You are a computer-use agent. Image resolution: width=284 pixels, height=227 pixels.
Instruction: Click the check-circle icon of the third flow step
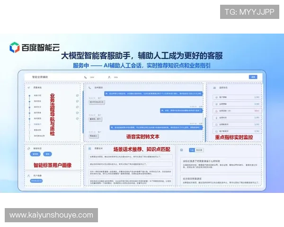tap(77, 107)
